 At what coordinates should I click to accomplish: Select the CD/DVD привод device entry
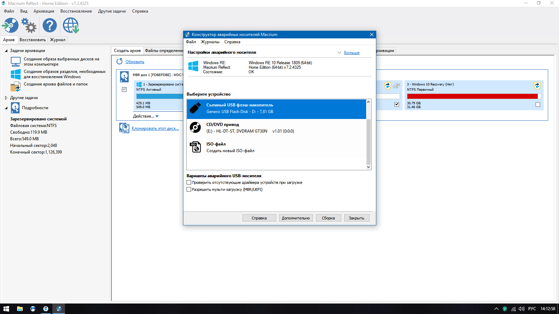(x=276, y=128)
